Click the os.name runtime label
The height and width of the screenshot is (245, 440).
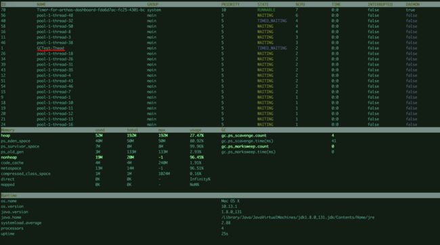pos(9,201)
